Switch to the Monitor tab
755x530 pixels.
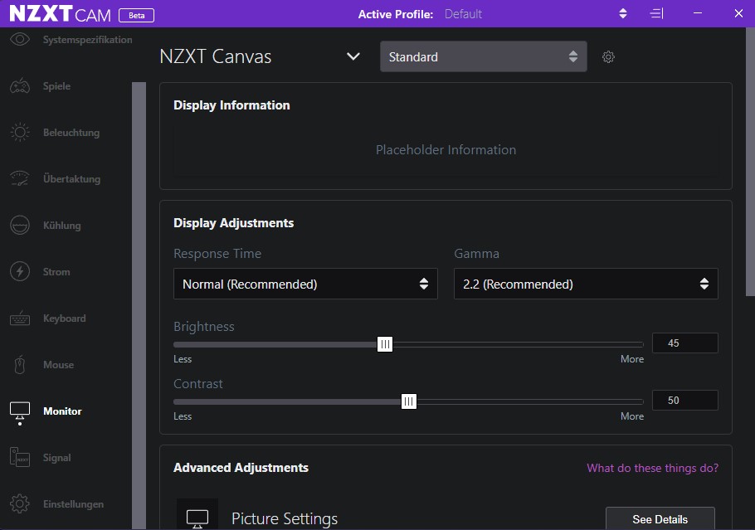coord(18,411)
